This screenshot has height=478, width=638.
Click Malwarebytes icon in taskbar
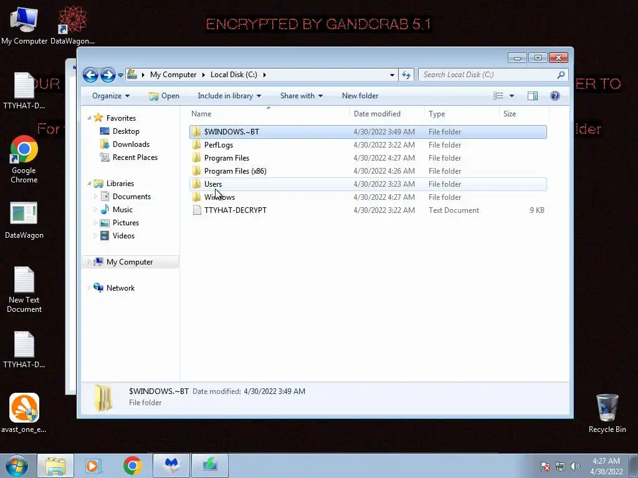click(x=171, y=466)
